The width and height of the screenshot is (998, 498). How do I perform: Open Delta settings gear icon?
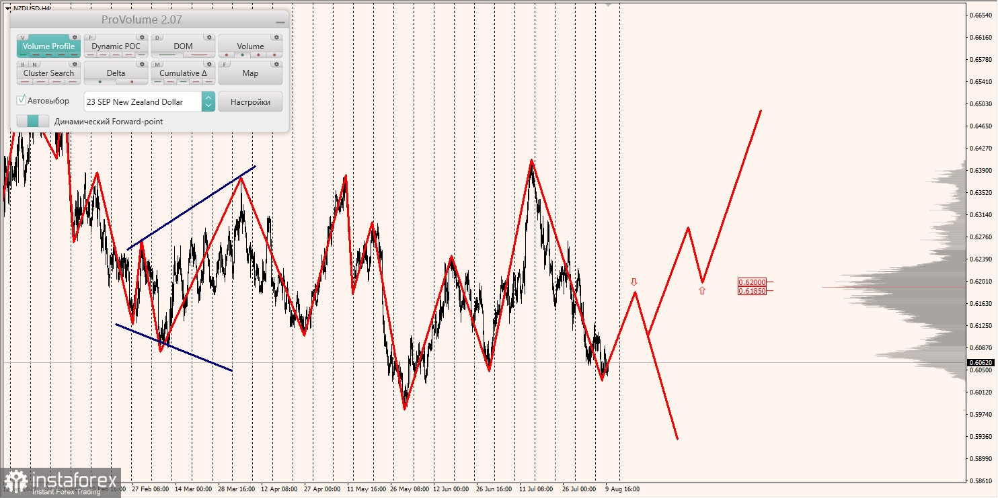pyautogui.click(x=142, y=64)
